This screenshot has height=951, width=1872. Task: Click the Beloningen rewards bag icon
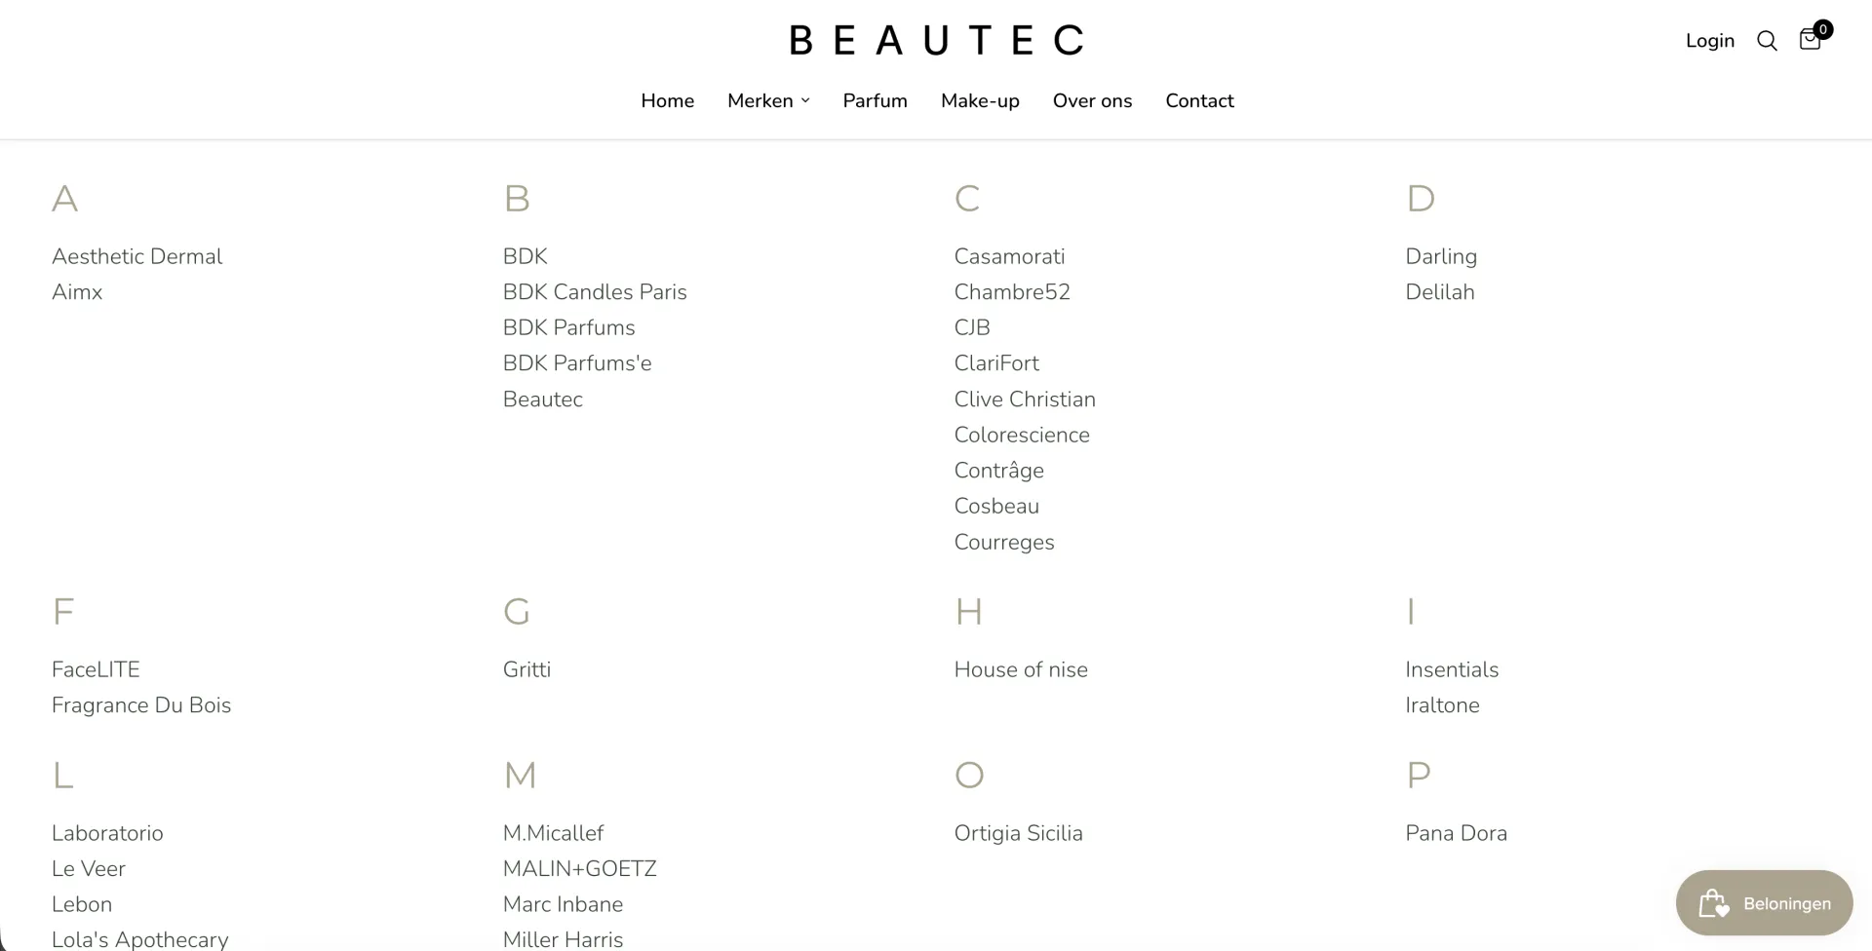(1712, 902)
